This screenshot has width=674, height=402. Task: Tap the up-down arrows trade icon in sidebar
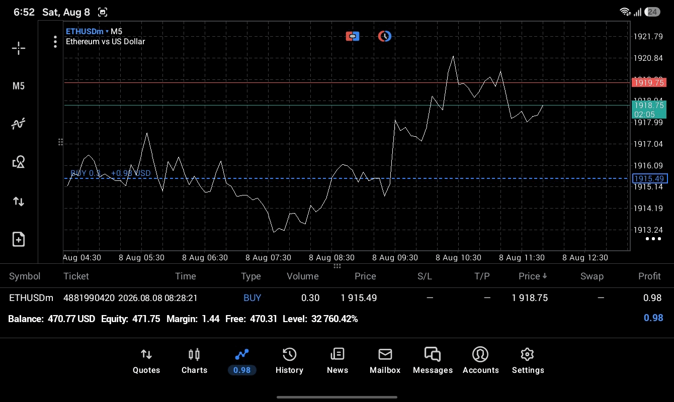pos(19,202)
